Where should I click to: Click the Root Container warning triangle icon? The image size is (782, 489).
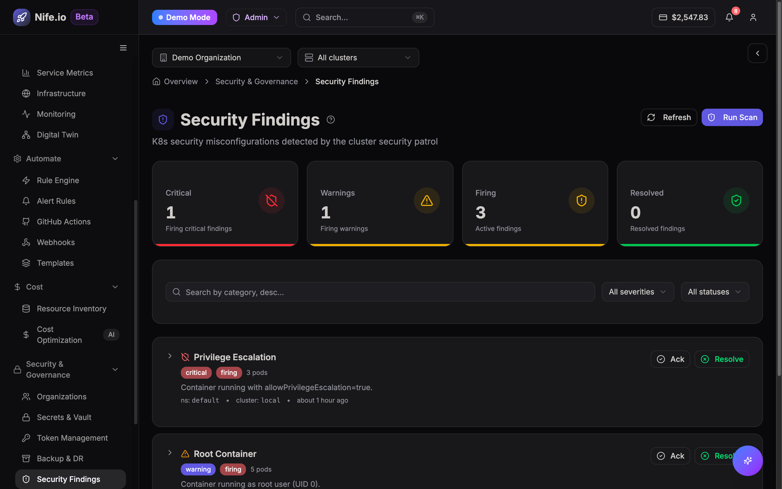pyautogui.click(x=185, y=454)
